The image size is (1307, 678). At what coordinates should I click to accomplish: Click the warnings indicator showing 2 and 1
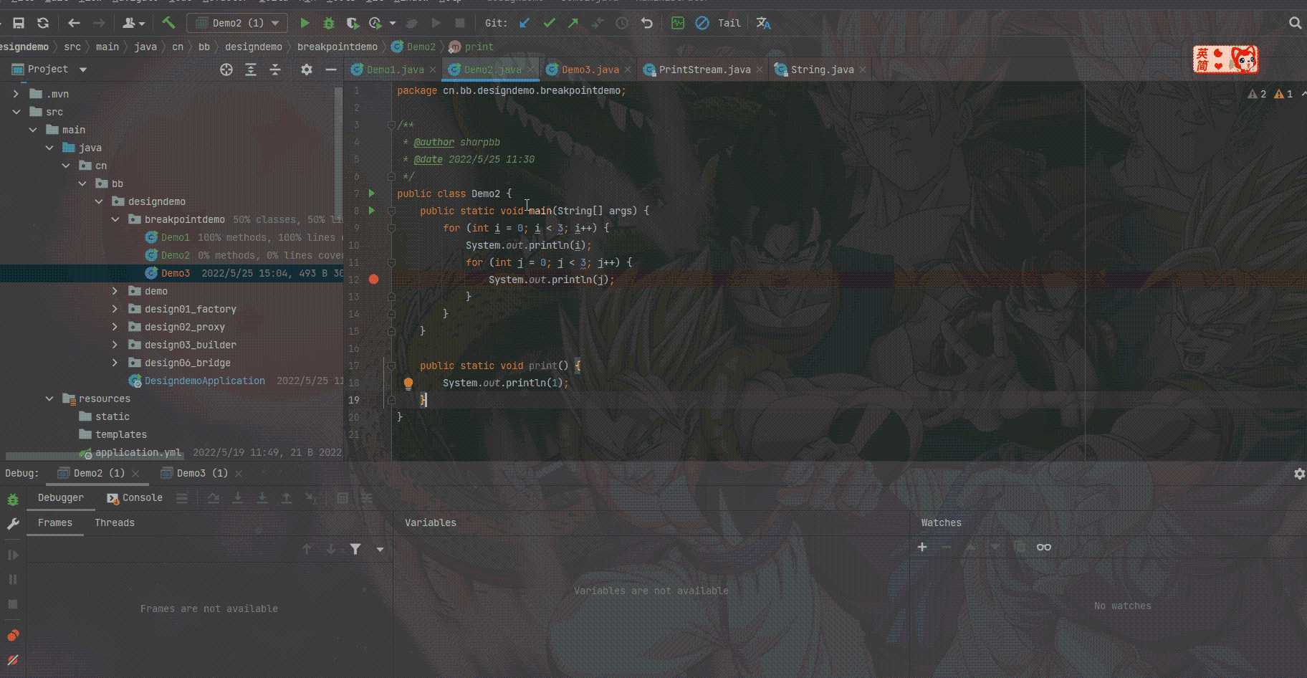pyautogui.click(x=1270, y=94)
